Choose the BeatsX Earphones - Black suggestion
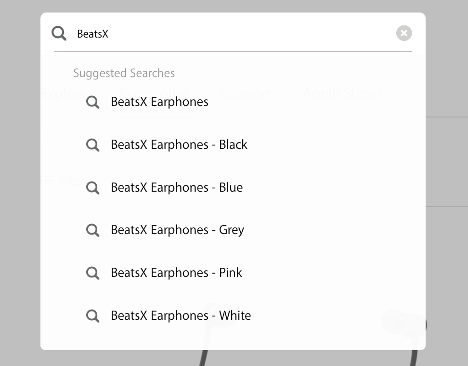Viewport: 468px width, 366px height. coord(179,144)
